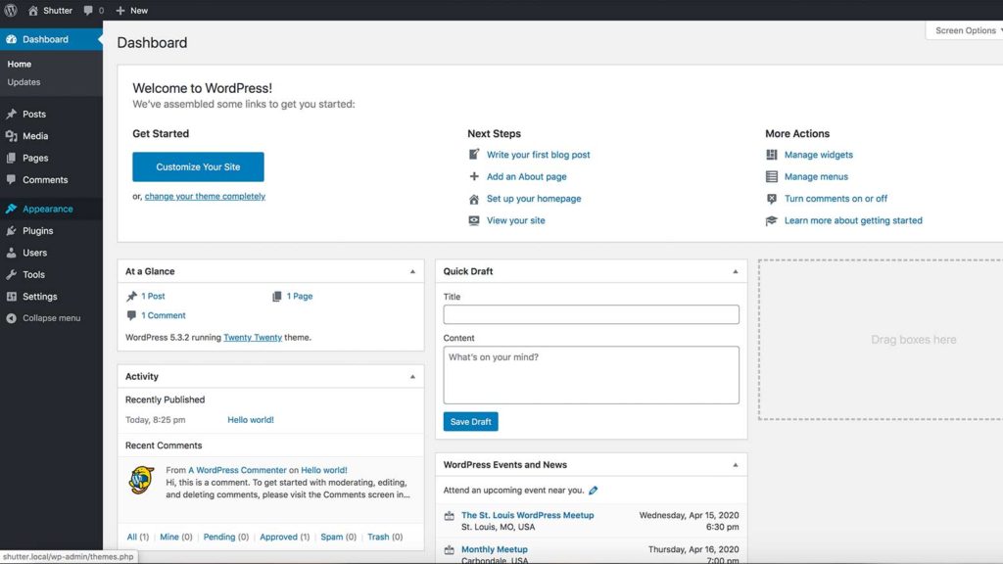Click the Quick Draft Title field

[x=591, y=314]
